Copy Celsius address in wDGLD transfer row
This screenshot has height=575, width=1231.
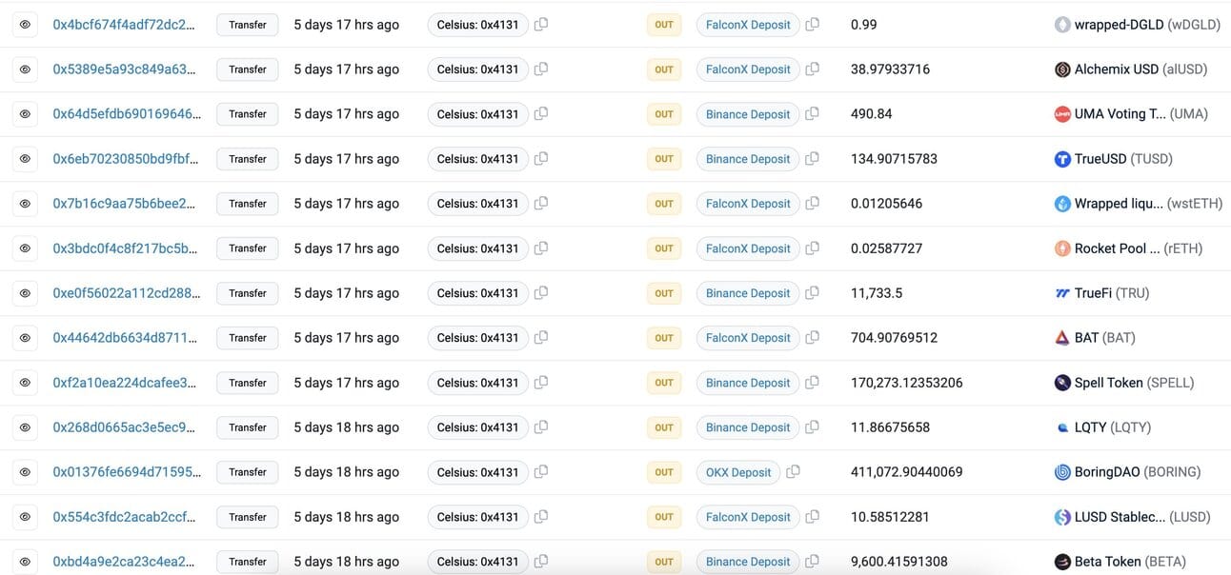tap(541, 25)
